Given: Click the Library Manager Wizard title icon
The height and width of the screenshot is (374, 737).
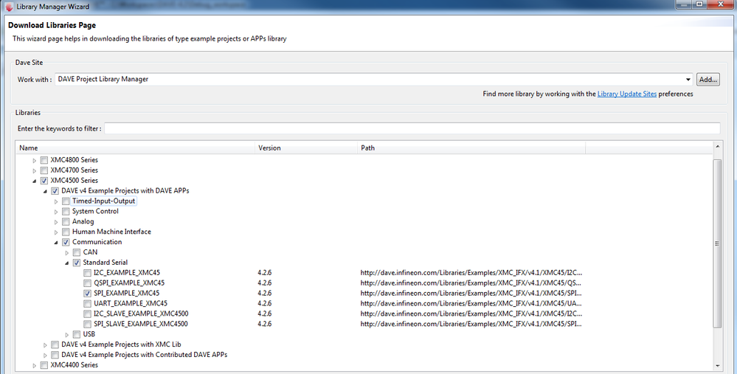Looking at the screenshot, I should click(x=8, y=6).
